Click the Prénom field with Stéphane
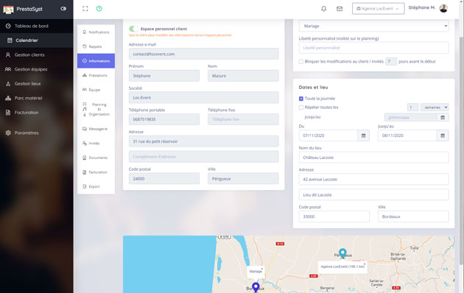The width and height of the screenshot is (464, 293). pyautogui.click(x=164, y=76)
